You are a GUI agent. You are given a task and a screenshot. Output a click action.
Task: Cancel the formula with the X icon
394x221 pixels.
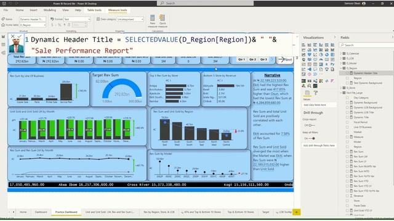(13, 37)
